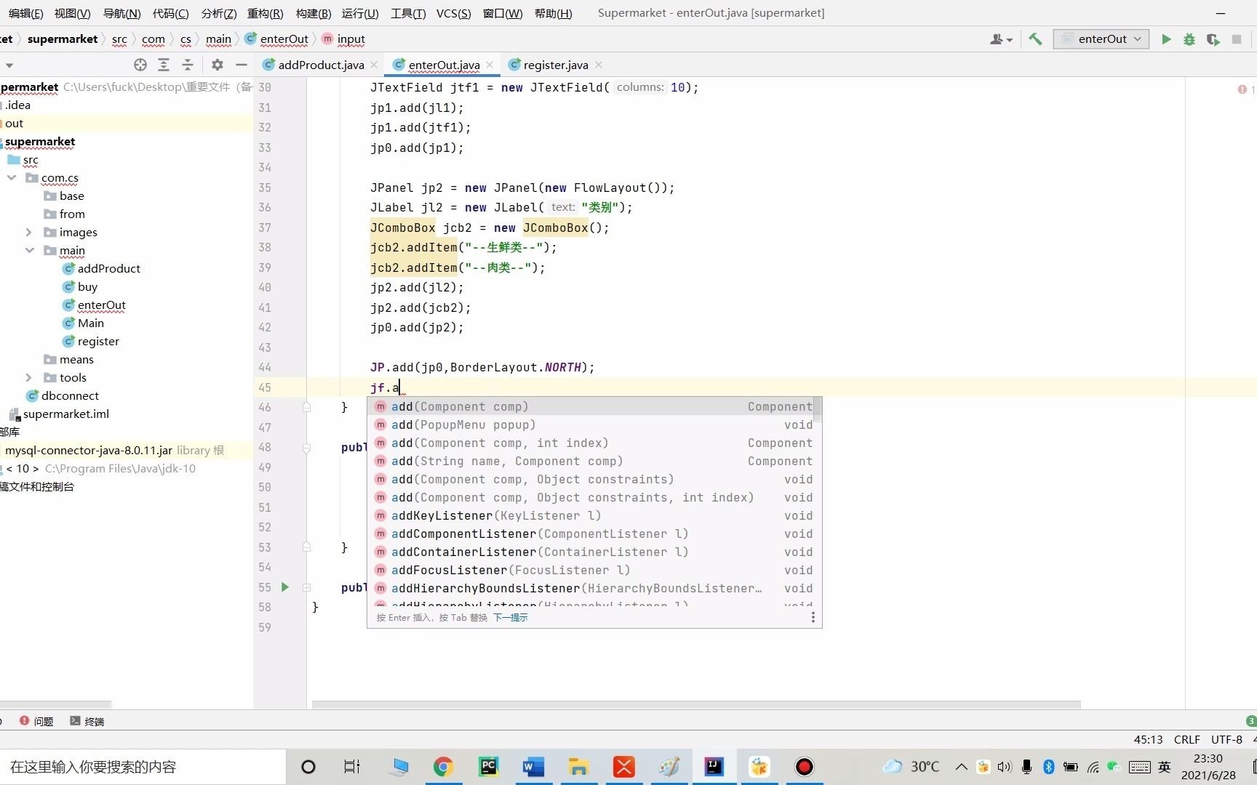1257x785 pixels.
Task: Open PyCharm from the taskbar
Action: (x=488, y=767)
